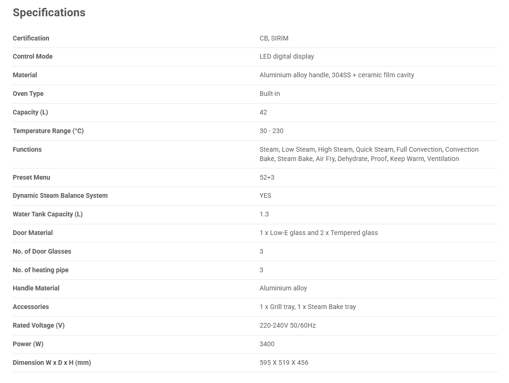Click the Preset Menu label
The image size is (509, 383).
pos(31,177)
